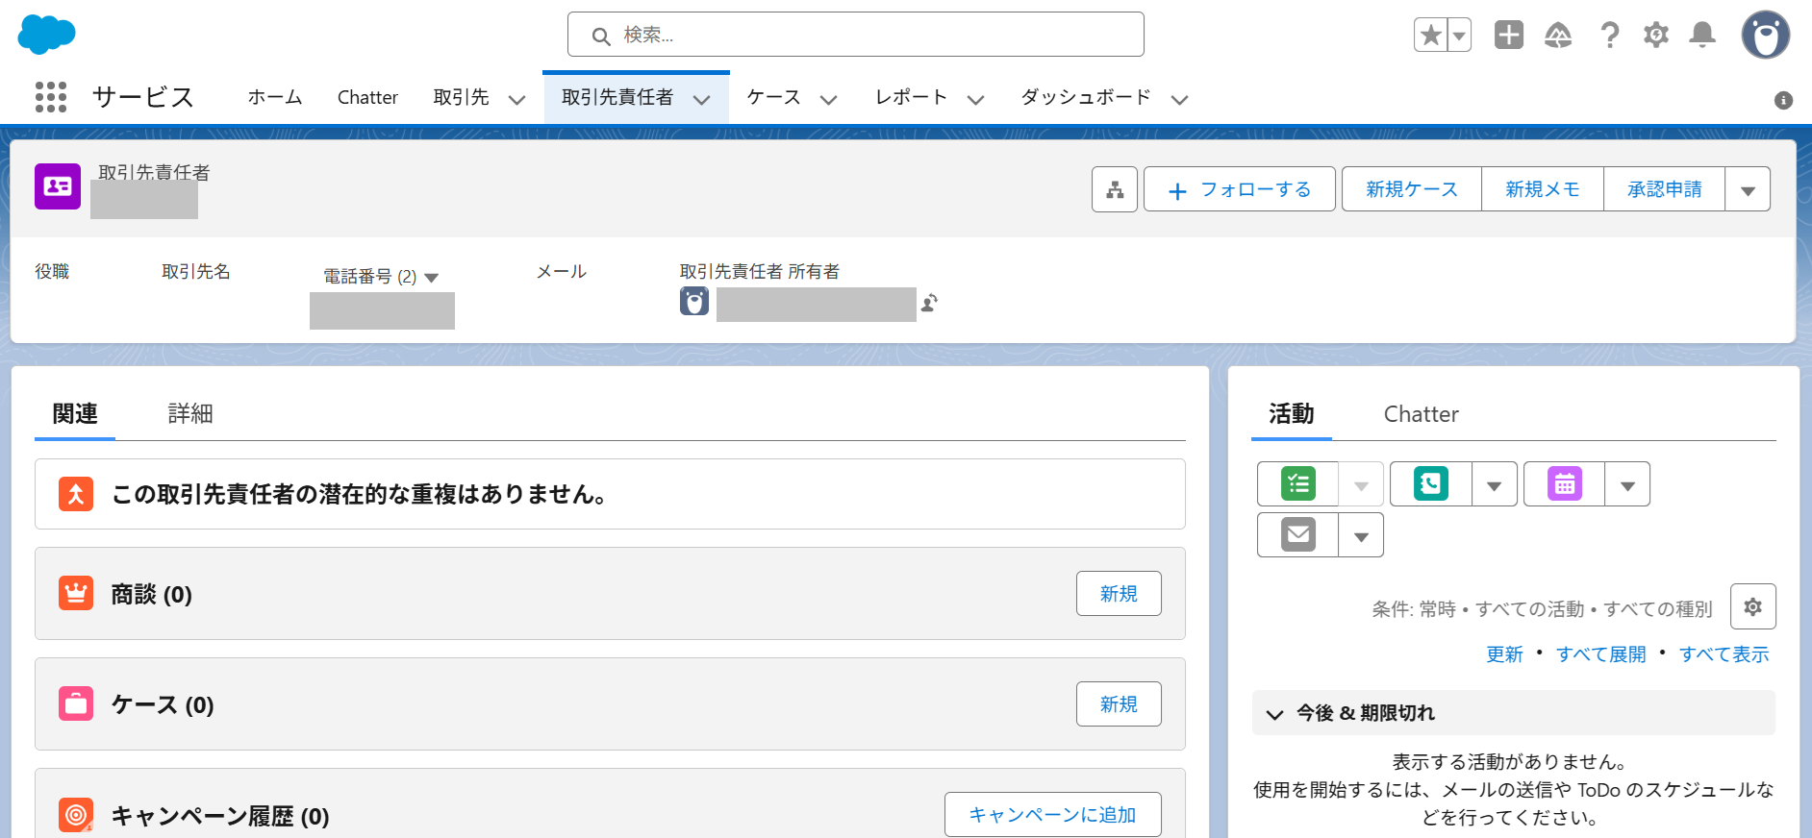The width and height of the screenshot is (1812, 838).
Task: Click the 新規ケース button
Action: pyautogui.click(x=1411, y=189)
